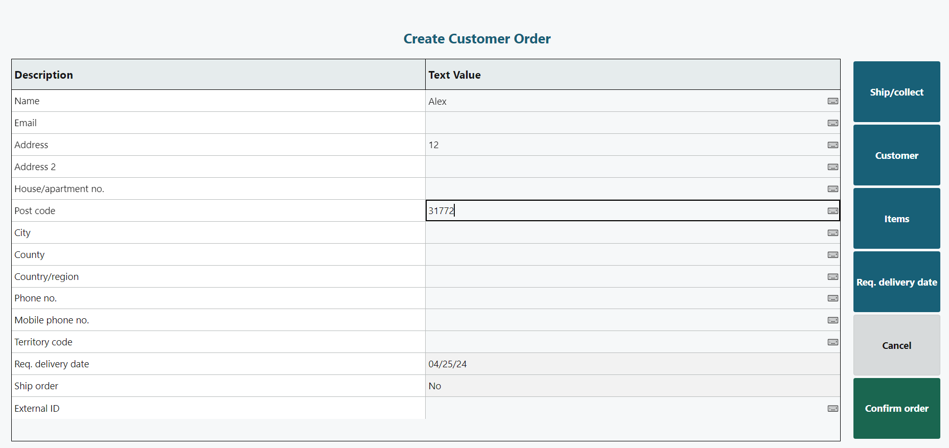The image size is (949, 448).
Task: Select the Address 2 input field
Action: [623, 167]
